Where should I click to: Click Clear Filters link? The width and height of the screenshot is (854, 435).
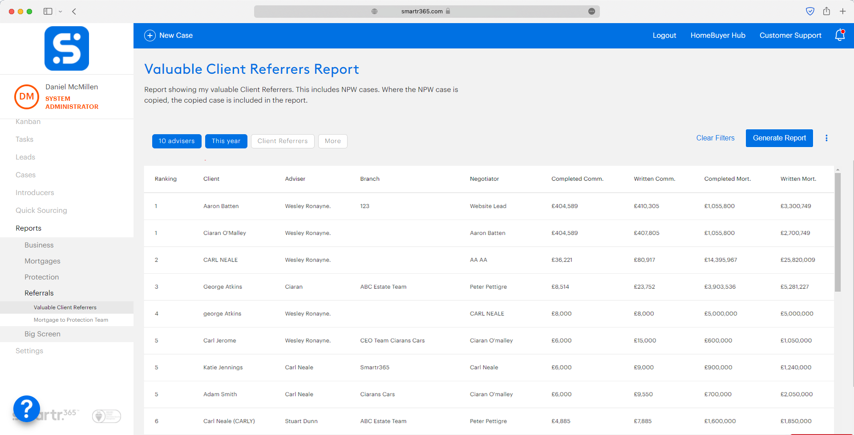[x=715, y=138]
